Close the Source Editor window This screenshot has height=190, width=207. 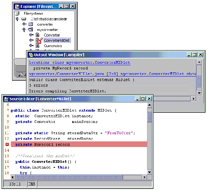pos(149,99)
